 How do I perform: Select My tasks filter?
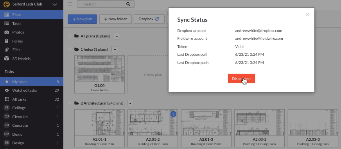32,82
